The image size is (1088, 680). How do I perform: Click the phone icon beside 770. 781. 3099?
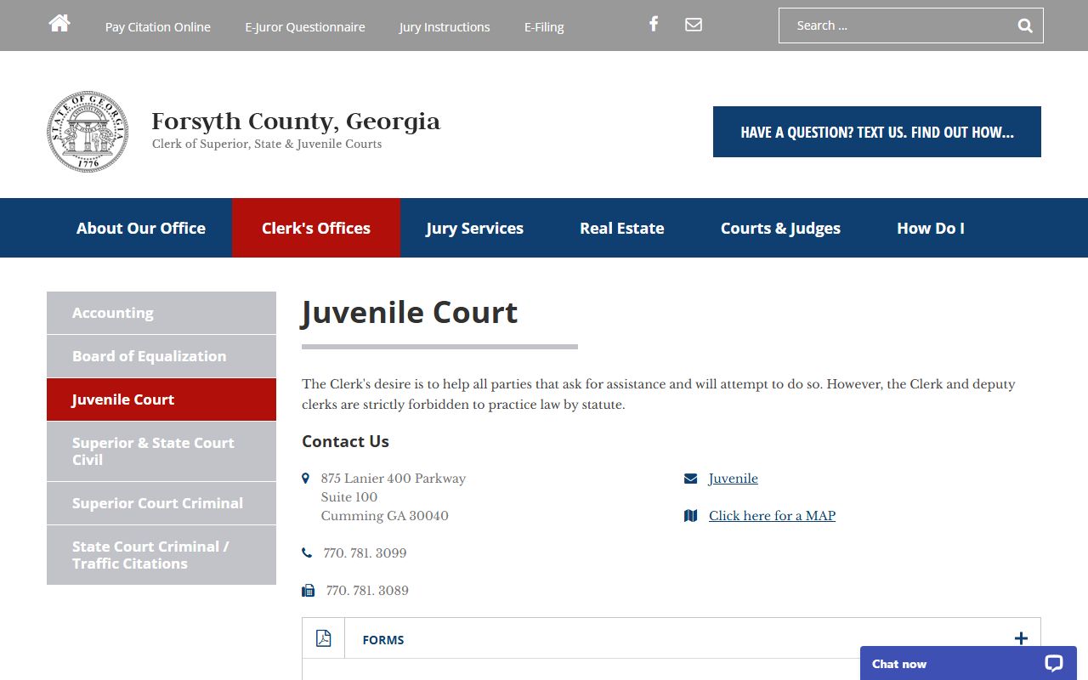pos(307,553)
